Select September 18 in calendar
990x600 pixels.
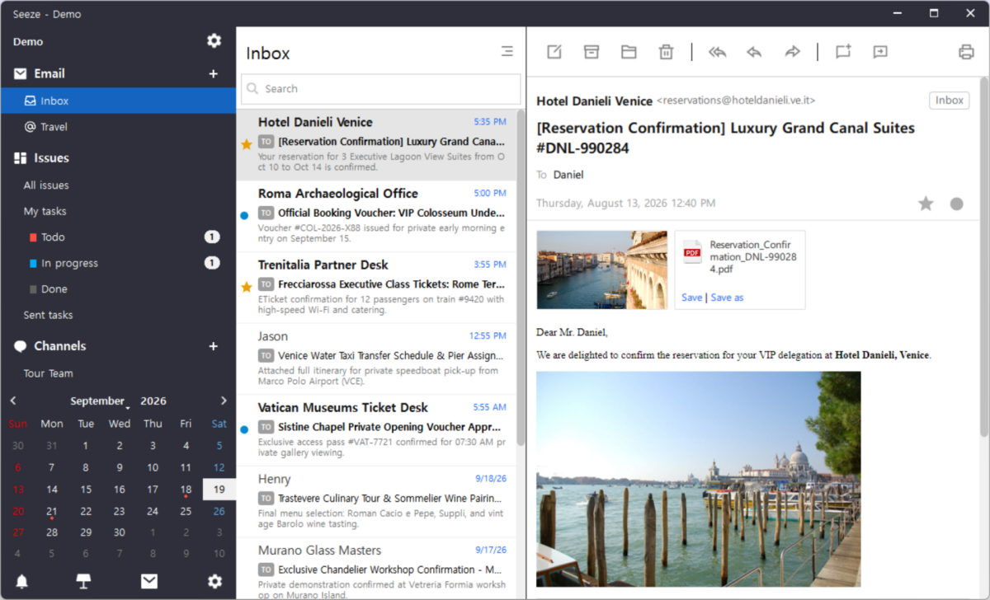186,489
